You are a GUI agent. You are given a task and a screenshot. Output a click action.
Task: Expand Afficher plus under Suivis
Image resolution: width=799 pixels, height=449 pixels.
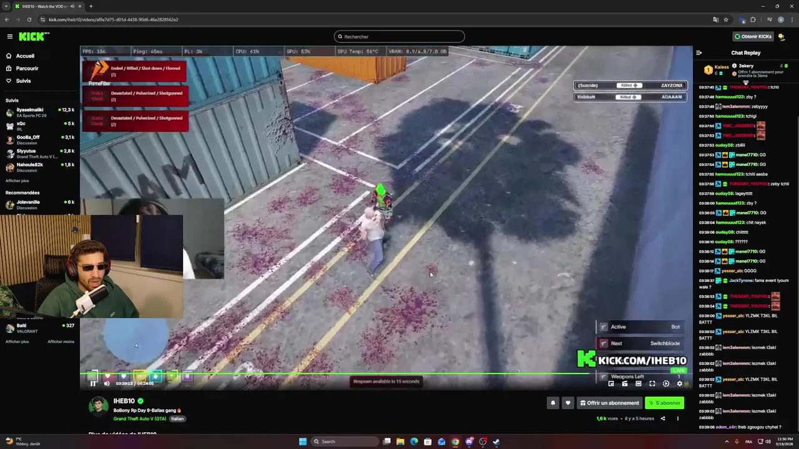(x=17, y=181)
